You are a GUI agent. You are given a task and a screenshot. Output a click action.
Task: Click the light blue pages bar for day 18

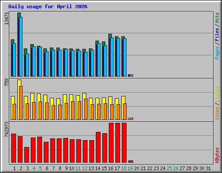point(125,58)
